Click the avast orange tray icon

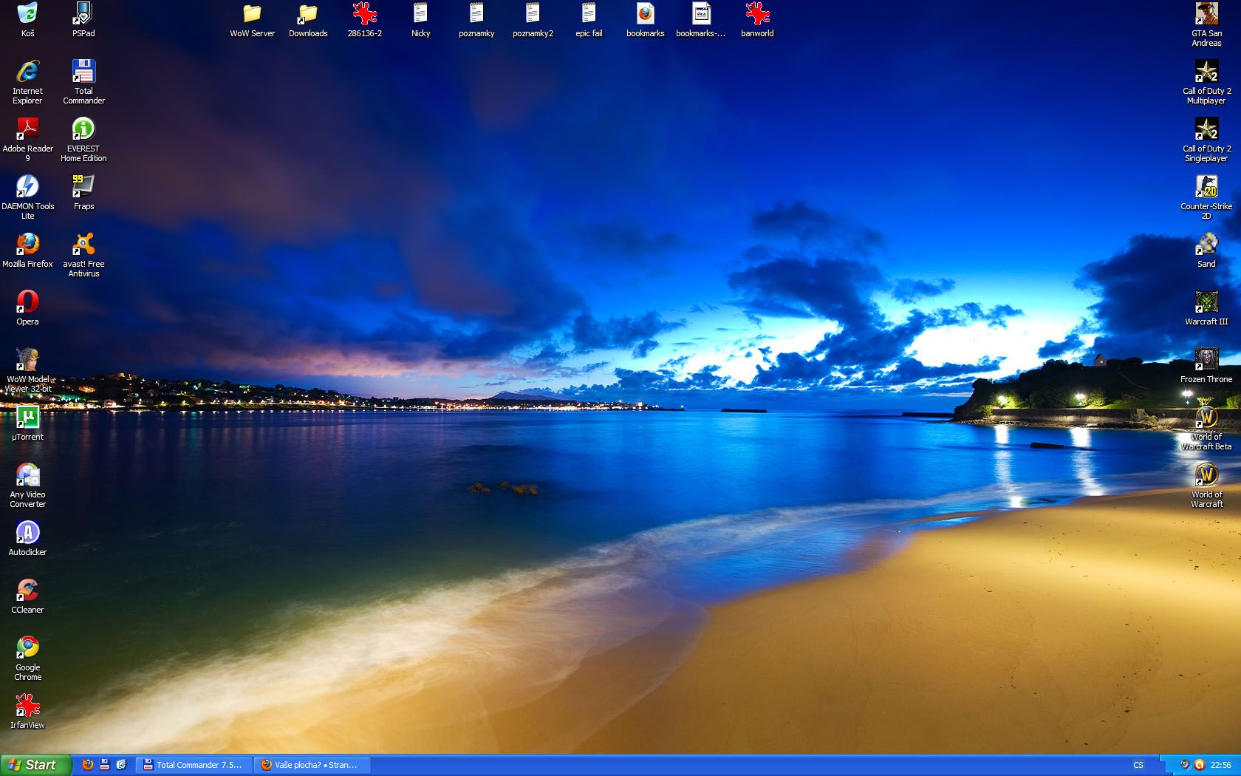pos(1200,765)
